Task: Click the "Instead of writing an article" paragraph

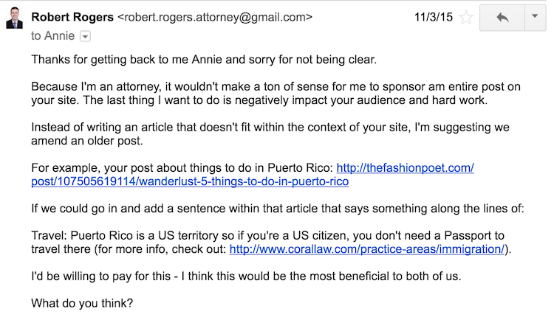Action: [x=270, y=133]
